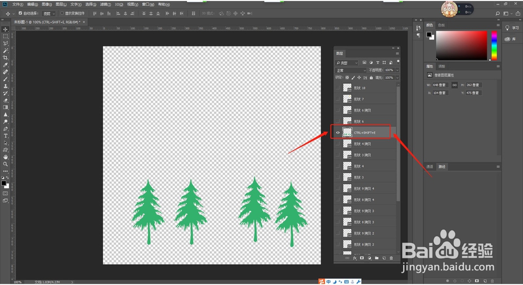Viewport: 523px width, 285px height.
Task: Select the Move tool in the toolbox
Action: tap(6, 29)
